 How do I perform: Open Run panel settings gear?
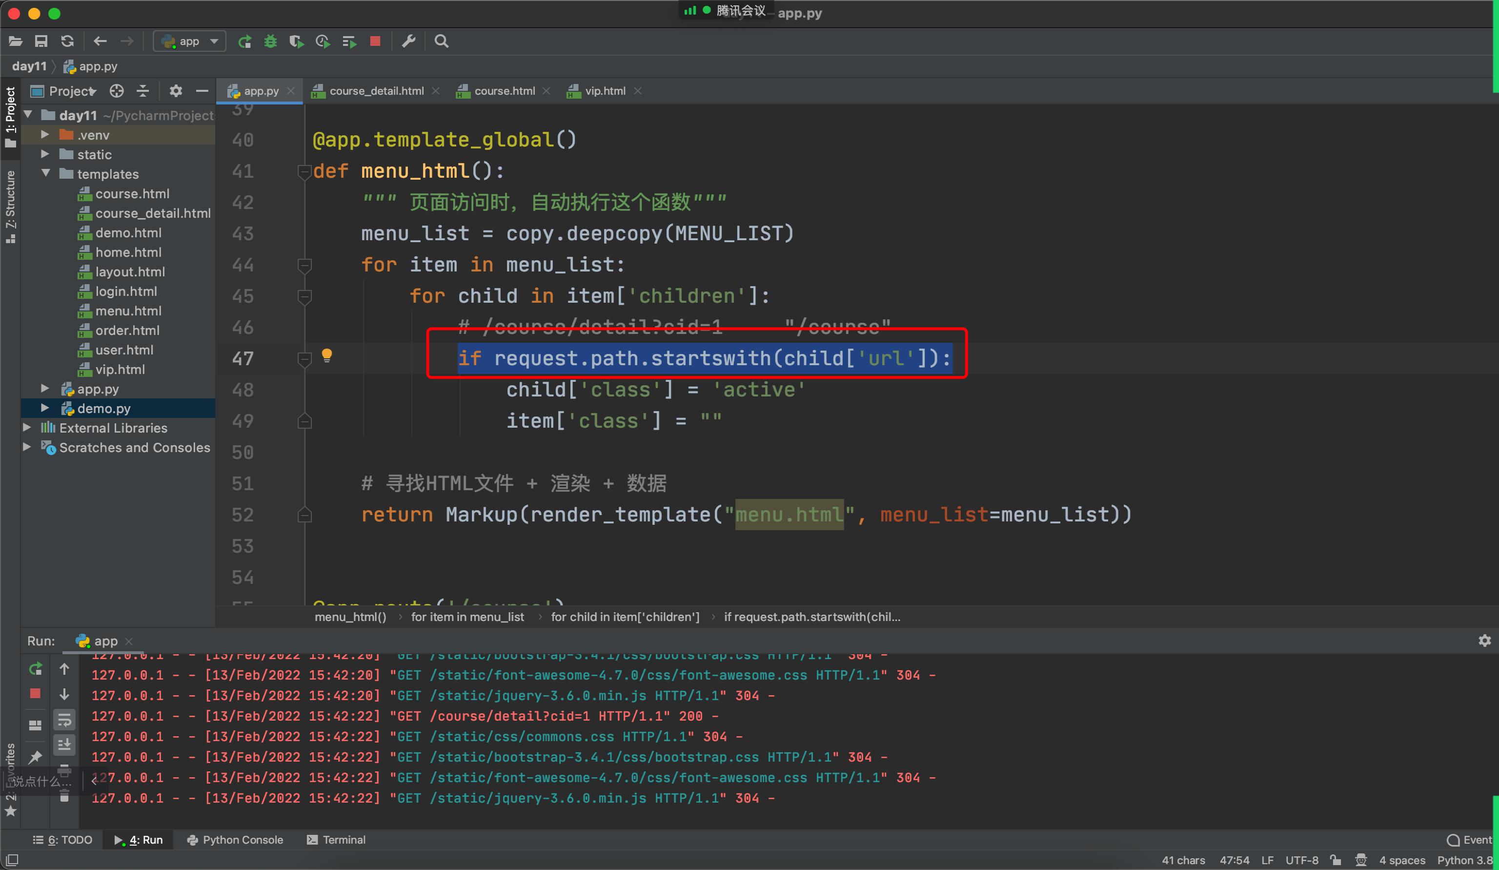[x=1485, y=641]
